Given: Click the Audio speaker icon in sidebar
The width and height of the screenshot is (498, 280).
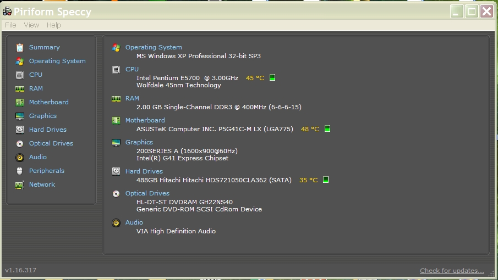Looking at the screenshot, I should [20, 158].
